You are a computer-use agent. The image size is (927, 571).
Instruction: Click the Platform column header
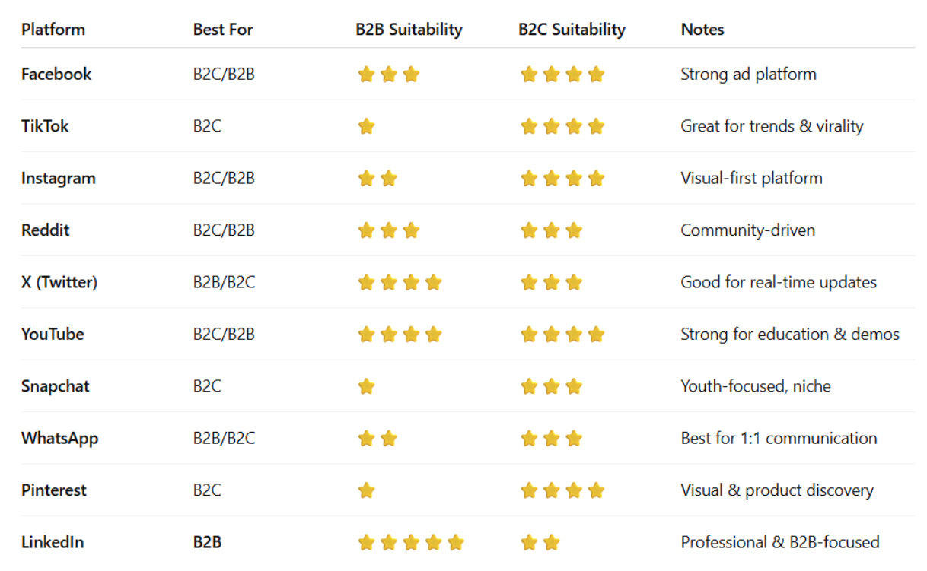(53, 30)
